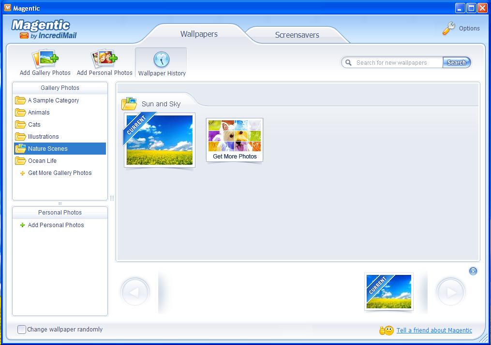Screen dimensions: 491x345
Task: Click the Options label
Action: [469, 28]
